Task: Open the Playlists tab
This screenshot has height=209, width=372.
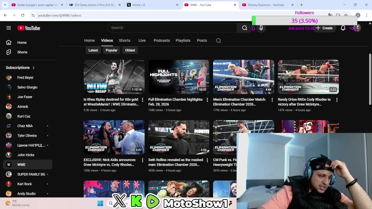Action: pyautogui.click(x=183, y=40)
